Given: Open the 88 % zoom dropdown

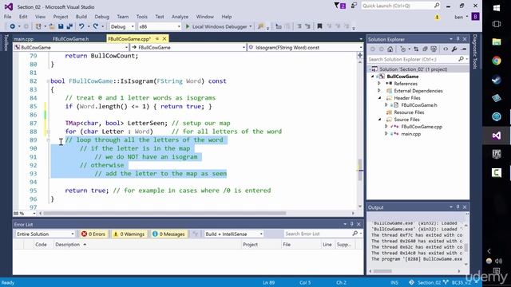Looking at the screenshot, I should (x=25, y=214).
